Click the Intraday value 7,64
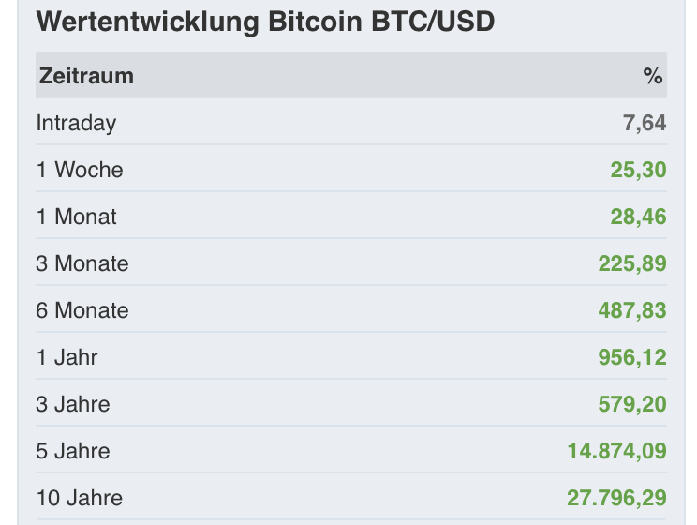This screenshot has height=525, width=697. point(645,123)
